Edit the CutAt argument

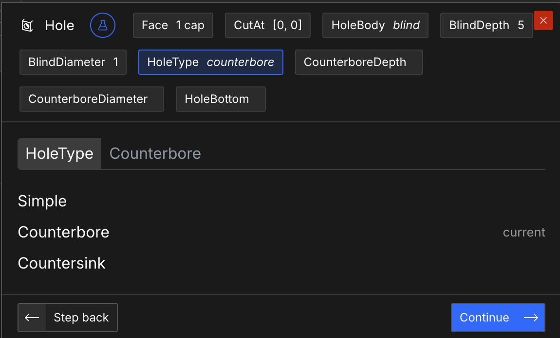[x=267, y=25]
